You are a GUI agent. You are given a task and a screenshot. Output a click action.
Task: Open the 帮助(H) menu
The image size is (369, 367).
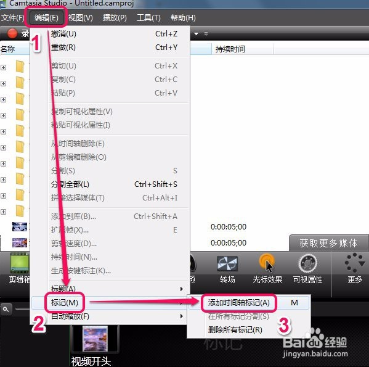click(x=183, y=18)
